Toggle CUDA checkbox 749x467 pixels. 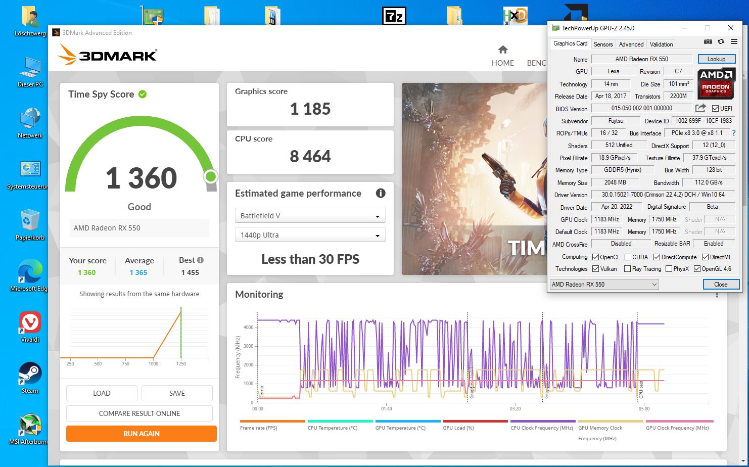click(x=628, y=257)
